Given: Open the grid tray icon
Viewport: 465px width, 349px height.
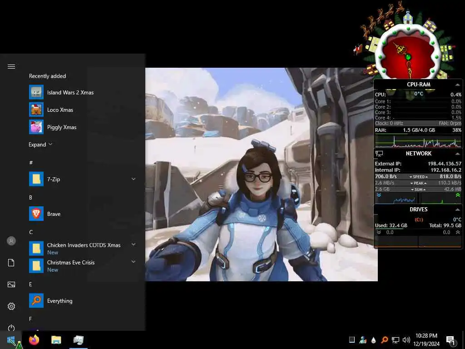Looking at the screenshot, I should pyautogui.click(x=352, y=340).
